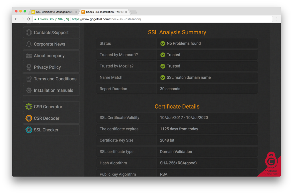
Task: Click the 'SSL Certificate Validity' label
Action: coord(119,117)
